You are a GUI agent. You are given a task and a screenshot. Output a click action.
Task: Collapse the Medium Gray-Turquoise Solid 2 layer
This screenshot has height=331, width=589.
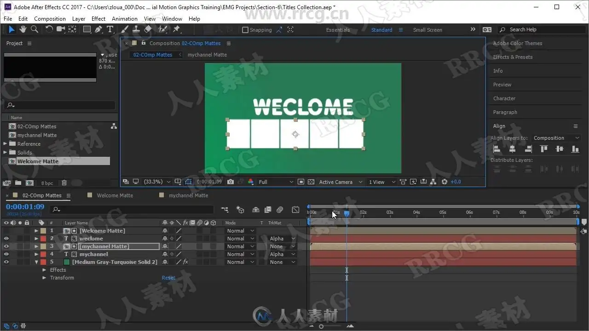(x=36, y=262)
